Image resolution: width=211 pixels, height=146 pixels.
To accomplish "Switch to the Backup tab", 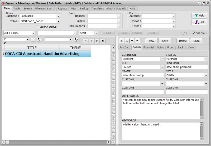I will coord(84,9).
